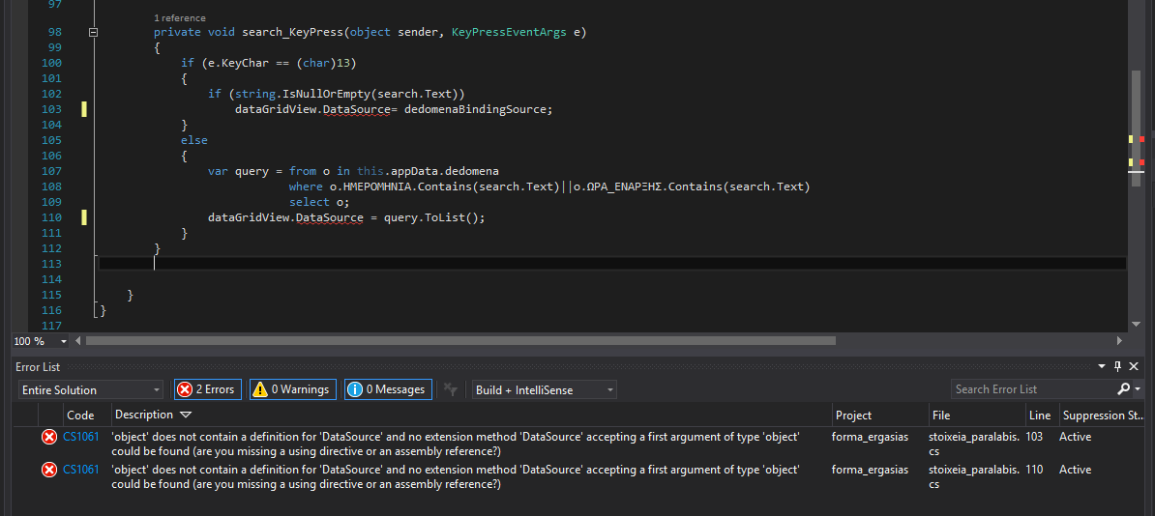Screen dimensions: 1155x516
Task: Click horizontal scrollbar right arrow
Action: (x=1119, y=341)
